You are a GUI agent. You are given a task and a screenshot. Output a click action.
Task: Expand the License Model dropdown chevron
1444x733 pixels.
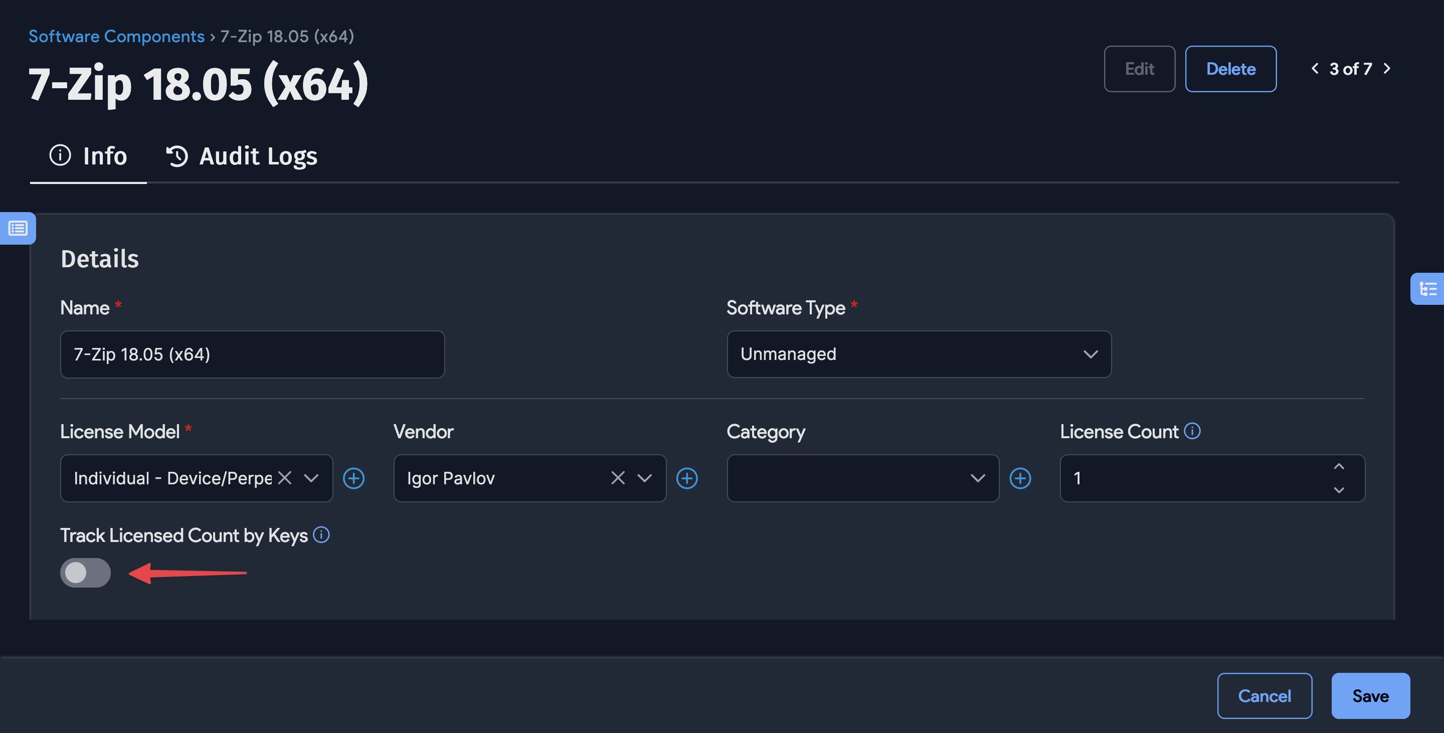(311, 478)
